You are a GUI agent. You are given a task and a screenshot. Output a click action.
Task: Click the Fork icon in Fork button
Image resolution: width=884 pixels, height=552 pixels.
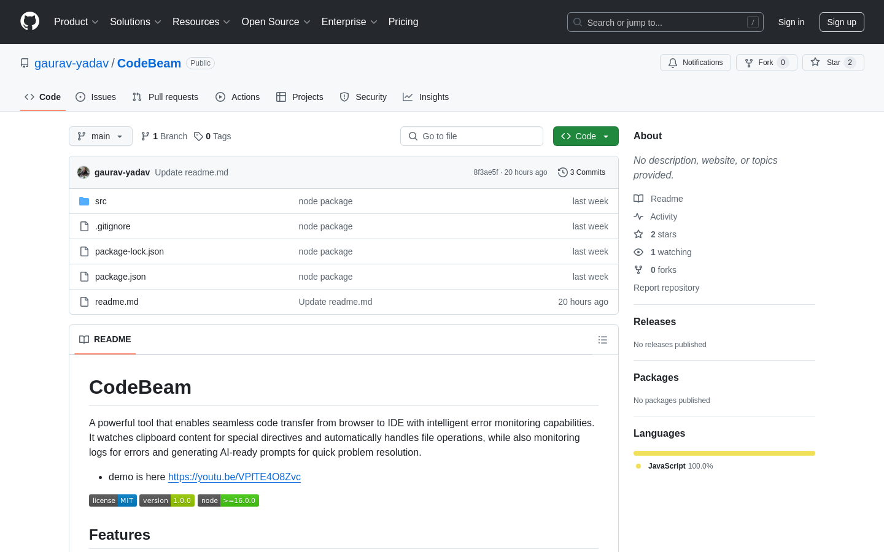click(749, 63)
